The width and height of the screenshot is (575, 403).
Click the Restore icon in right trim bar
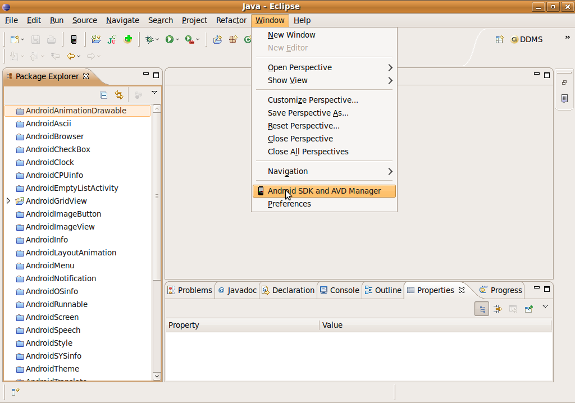pos(564,83)
